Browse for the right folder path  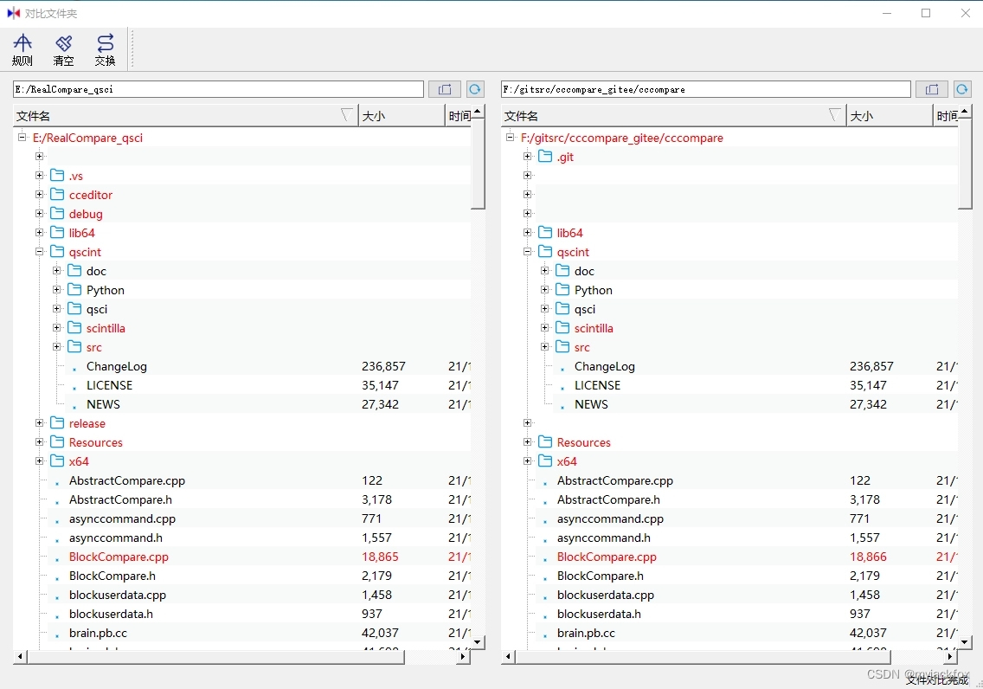[932, 89]
